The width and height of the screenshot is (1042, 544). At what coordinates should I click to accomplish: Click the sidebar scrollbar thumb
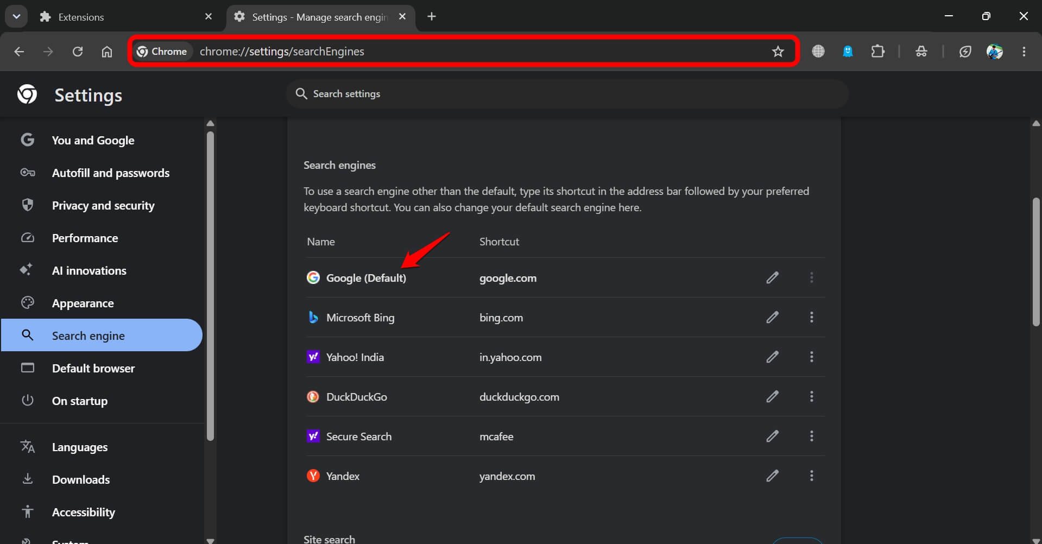point(210,286)
